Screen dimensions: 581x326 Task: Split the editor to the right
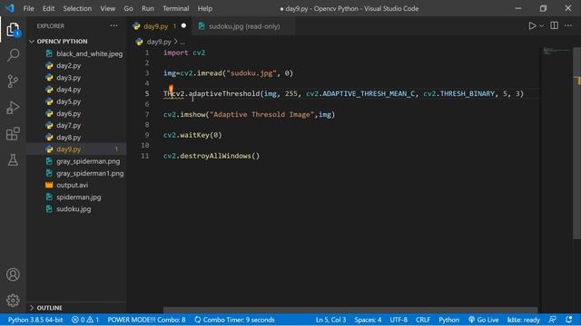pos(555,25)
